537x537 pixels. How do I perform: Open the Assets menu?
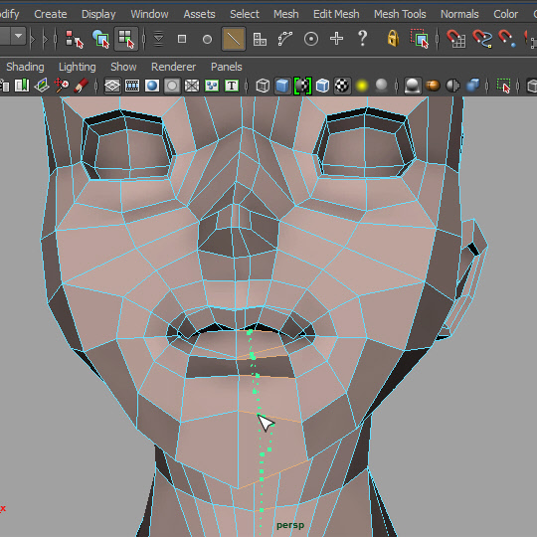point(199,14)
